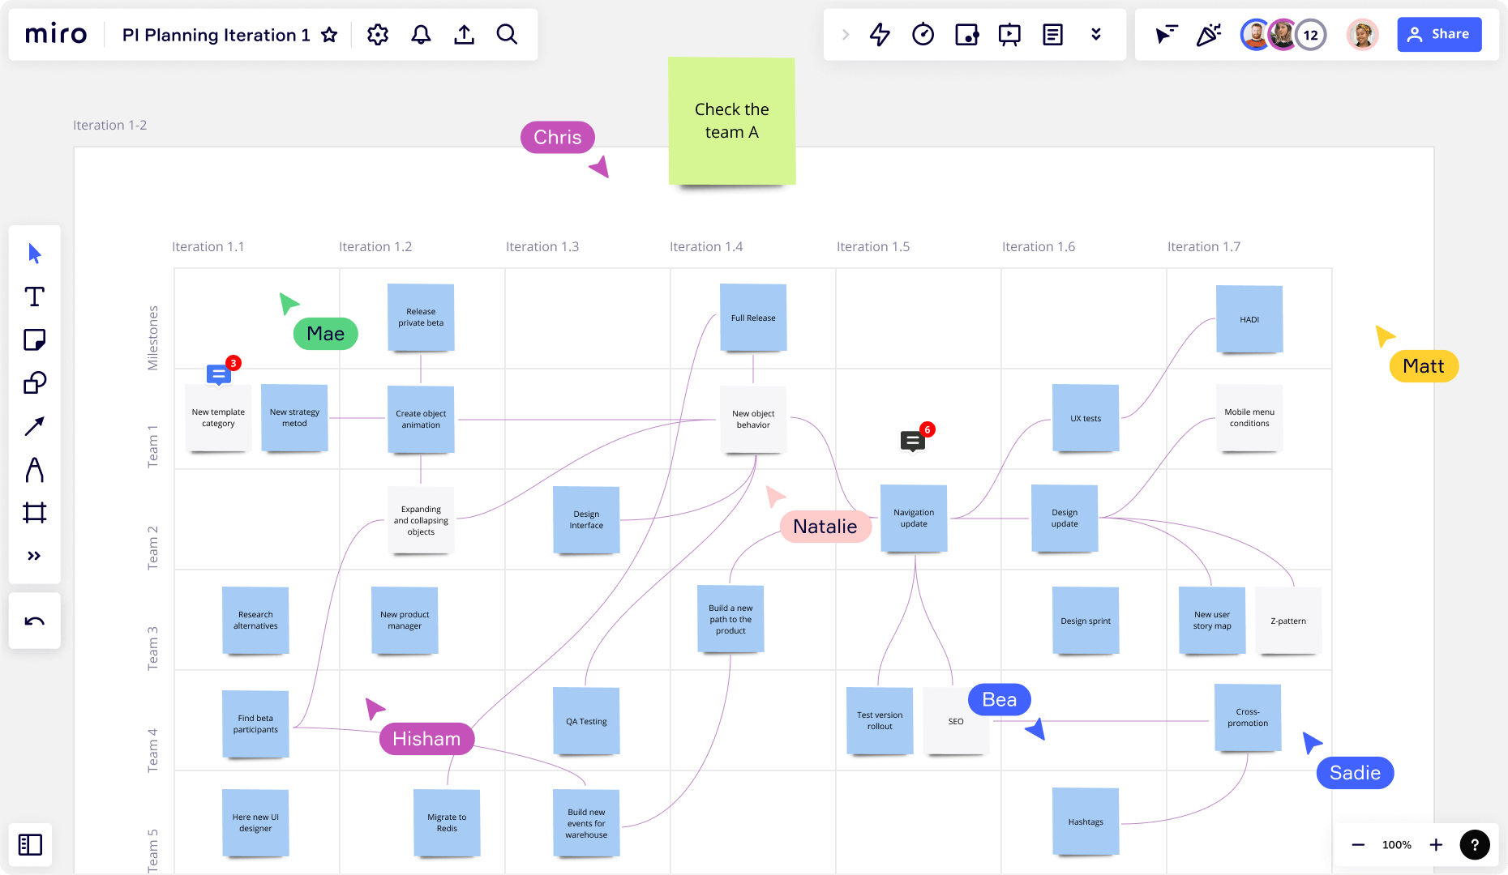This screenshot has height=875, width=1508.
Task: Toggle the frames panel at bottom left
Action: [x=30, y=844]
